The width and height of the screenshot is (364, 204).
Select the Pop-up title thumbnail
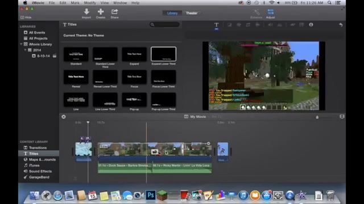click(134, 100)
